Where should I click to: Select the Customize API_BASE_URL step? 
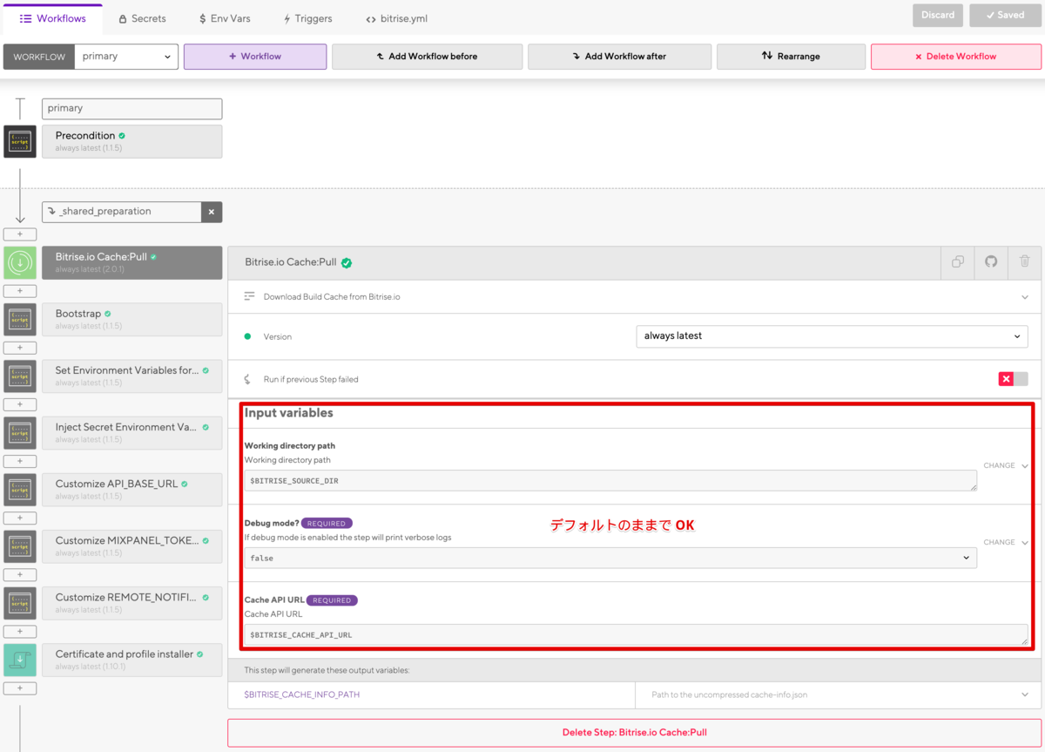(131, 489)
